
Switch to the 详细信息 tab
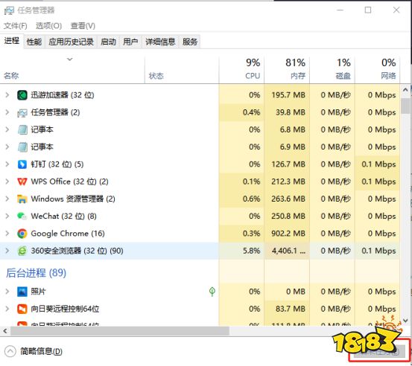(x=160, y=42)
